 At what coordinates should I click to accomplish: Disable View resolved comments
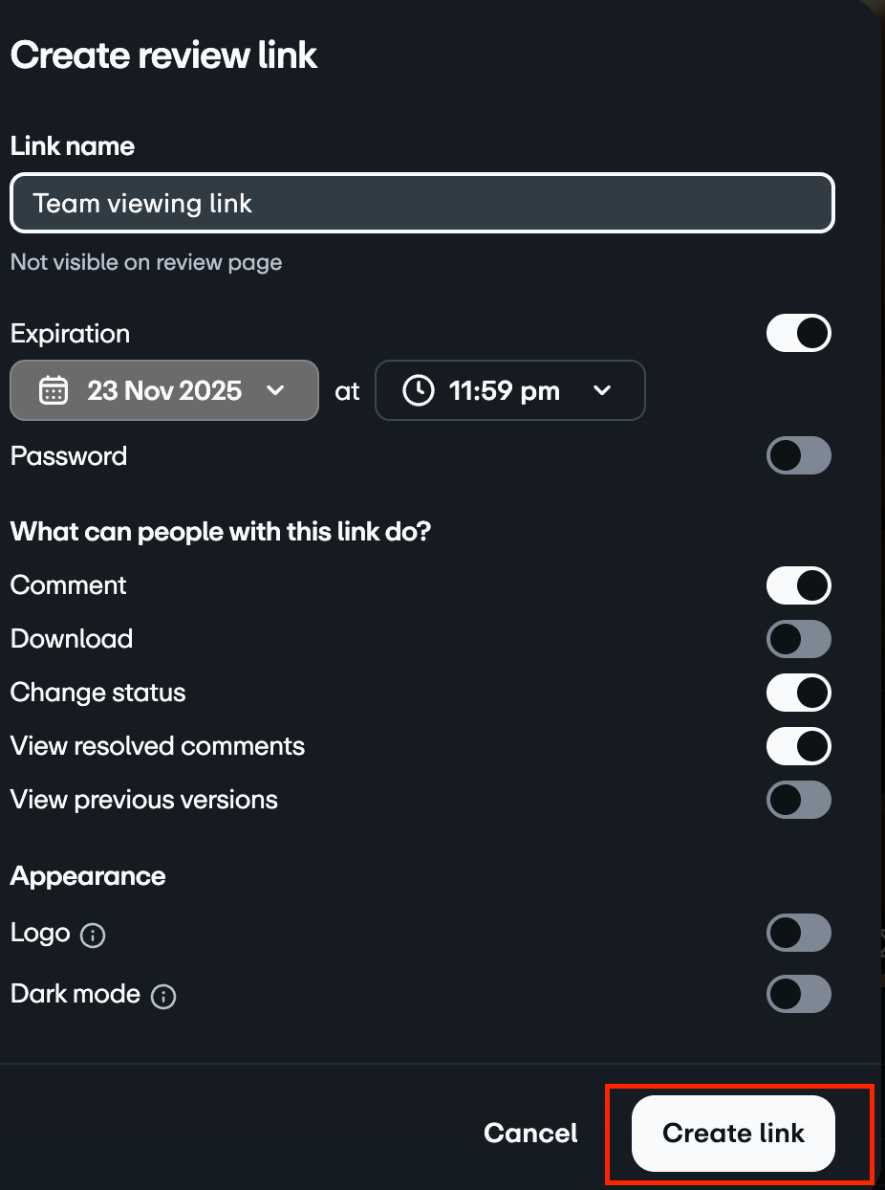tap(799, 746)
